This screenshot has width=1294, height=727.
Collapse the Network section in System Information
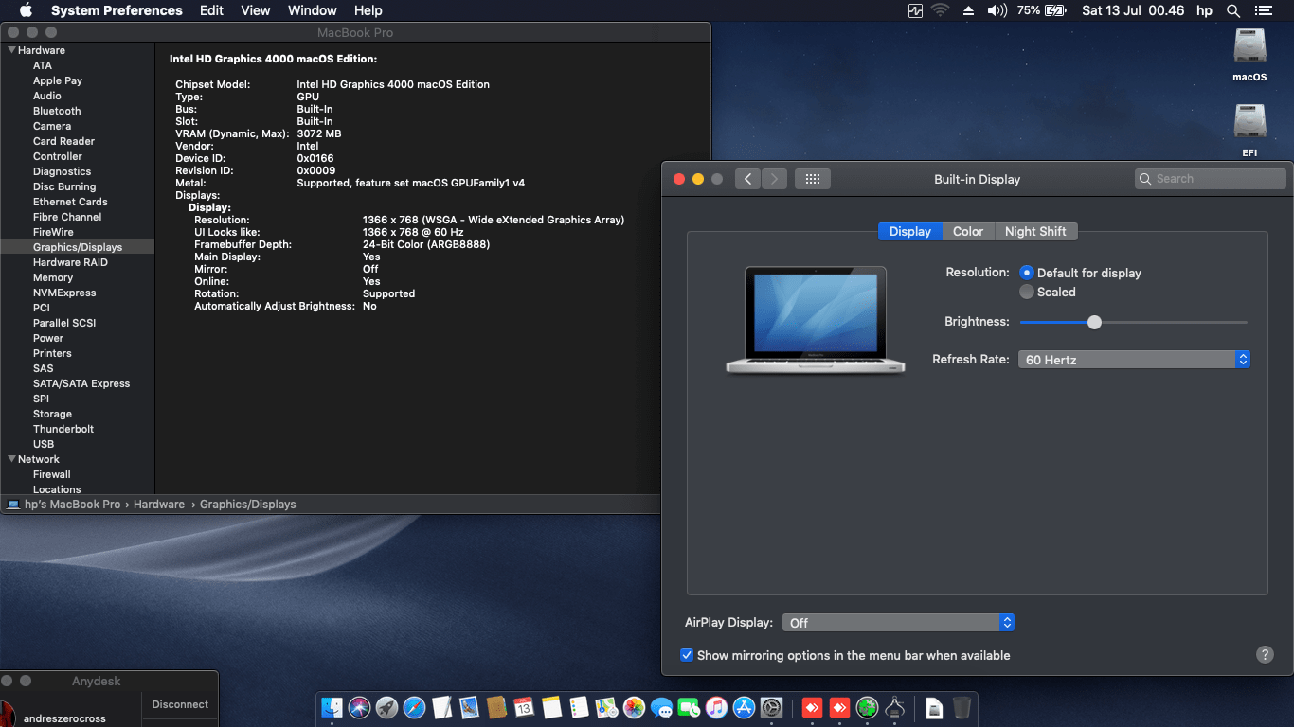10,458
